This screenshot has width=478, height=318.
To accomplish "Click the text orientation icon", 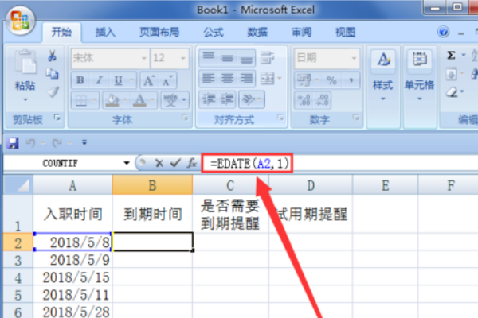I will coord(248,99).
